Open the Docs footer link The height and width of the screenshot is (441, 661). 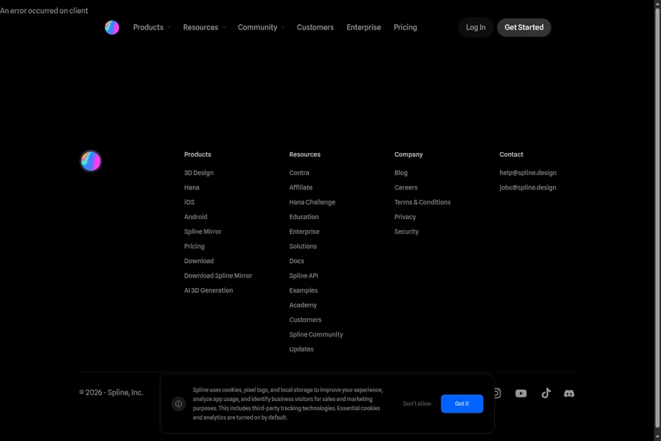297,260
